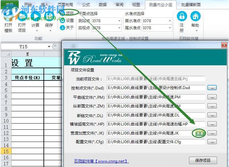Click the green 查看 button

pyautogui.click(x=200, y=133)
